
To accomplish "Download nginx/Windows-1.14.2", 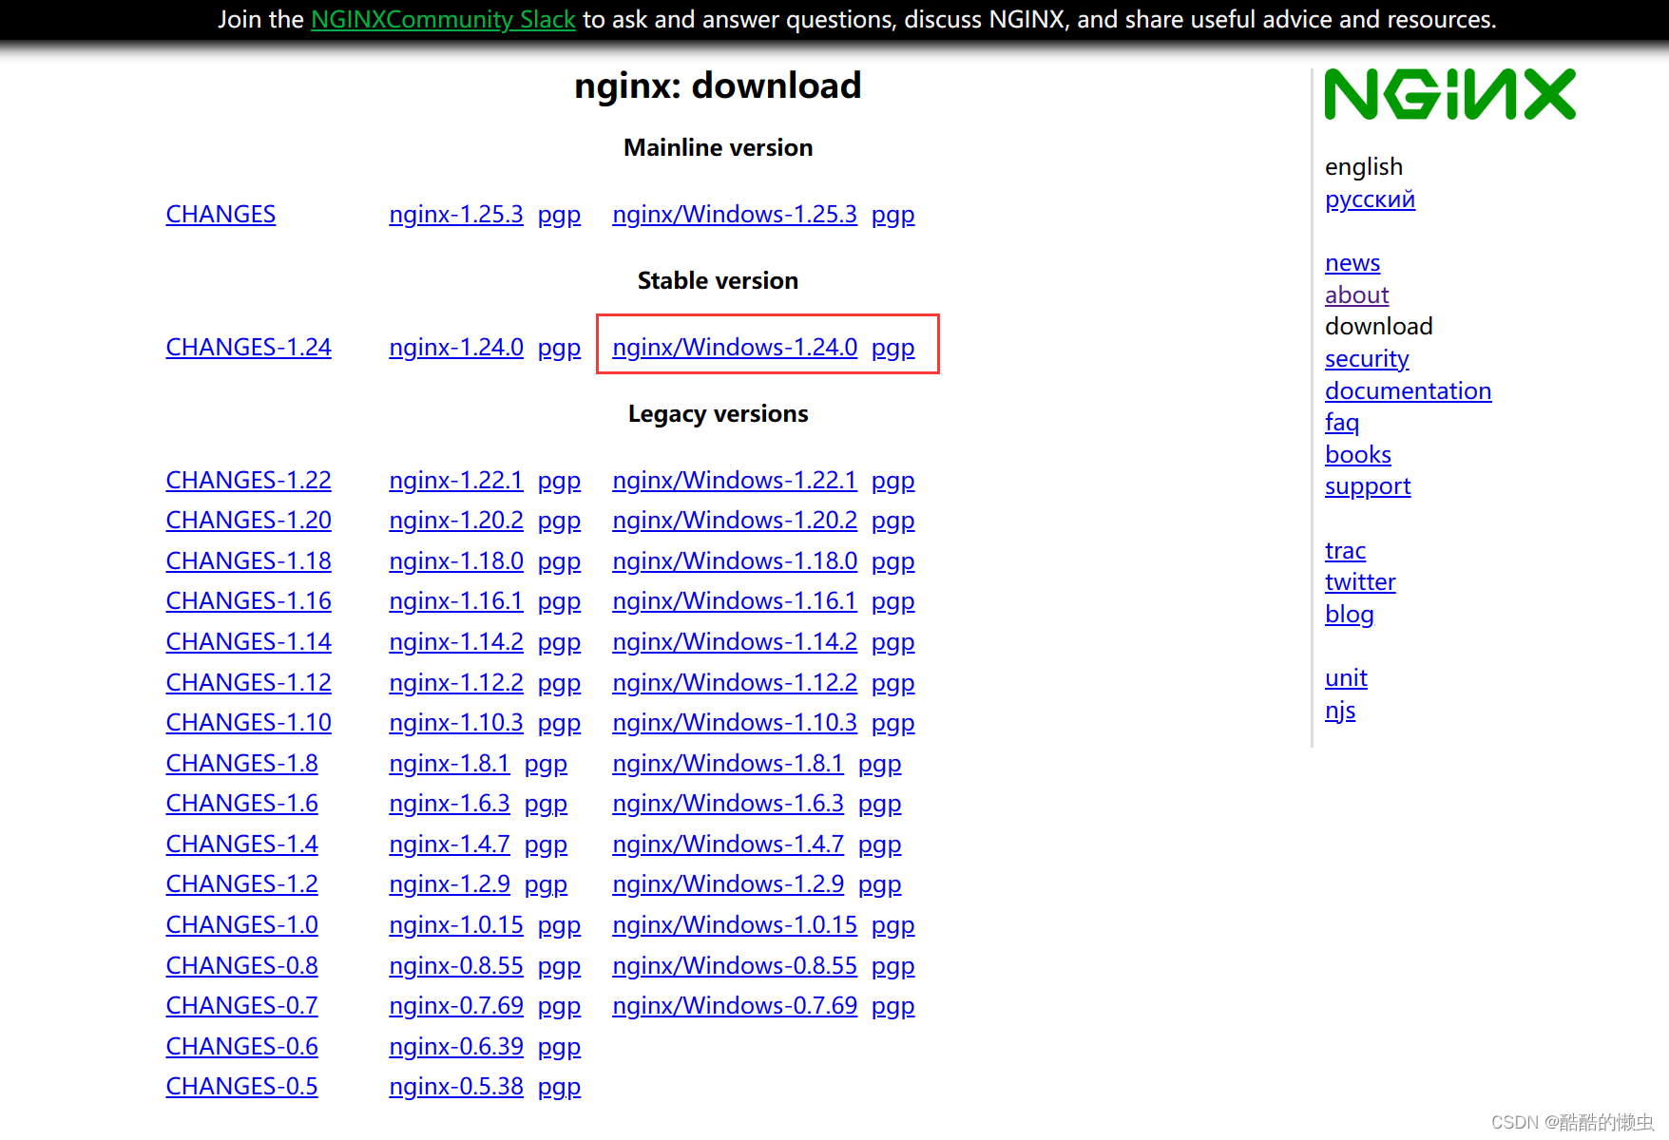I will point(735,642).
